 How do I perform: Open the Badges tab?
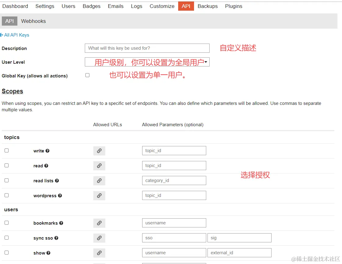92,6
